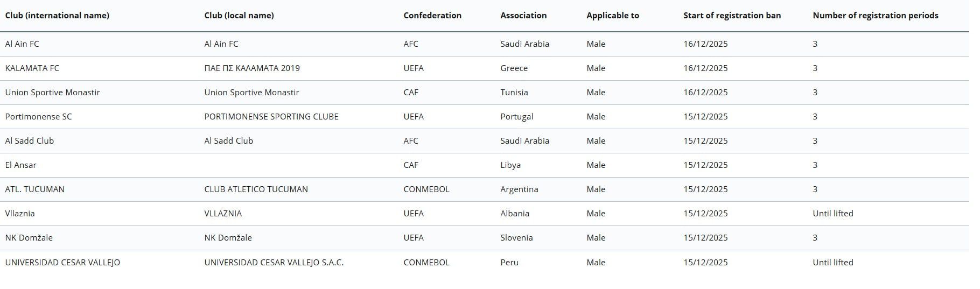The height and width of the screenshot is (289, 980).
Task: Click the 'Applicable to' column header
Action: click(x=613, y=16)
